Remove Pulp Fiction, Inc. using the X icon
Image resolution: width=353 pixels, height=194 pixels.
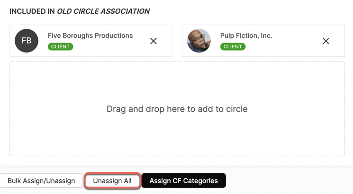pyautogui.click(x=326, y=41)
